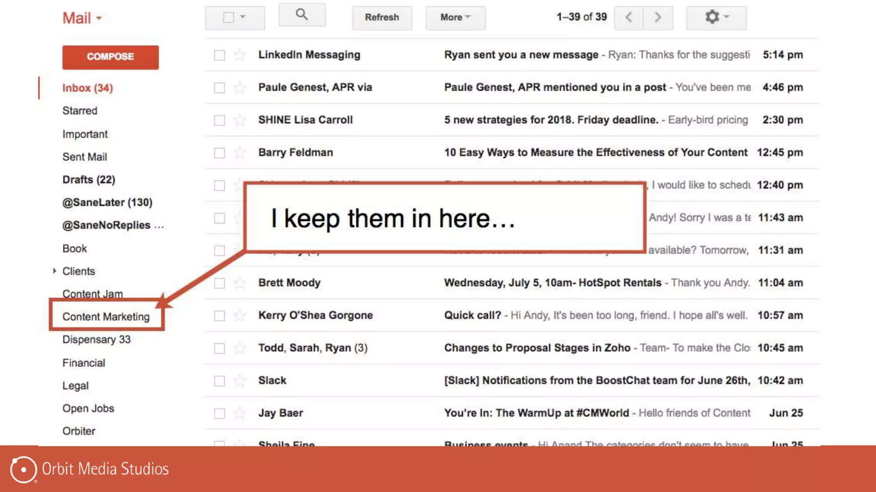Viewport: 876px width, 492px height.
Task: Click the search magnifier icon
Action: (302, 15)
